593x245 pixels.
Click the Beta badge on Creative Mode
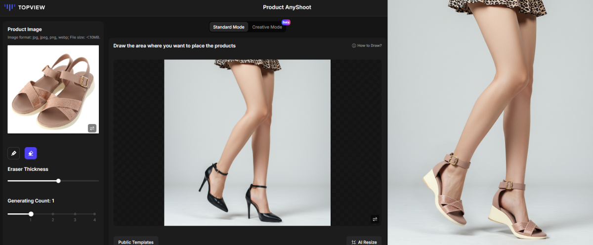tap(286, 22)
